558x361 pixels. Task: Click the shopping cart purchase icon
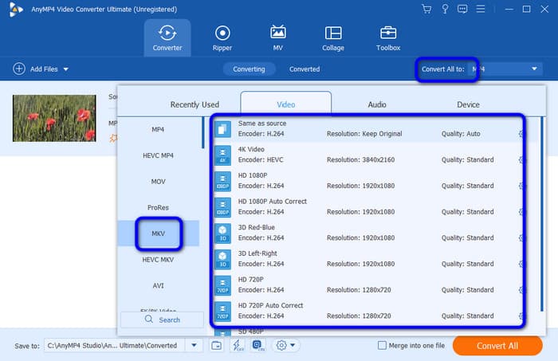tap(426, 9)
